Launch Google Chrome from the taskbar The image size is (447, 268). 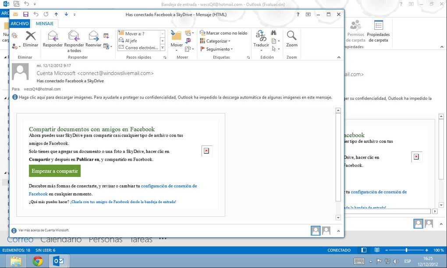pyautogui.click(x=38, y=261)
